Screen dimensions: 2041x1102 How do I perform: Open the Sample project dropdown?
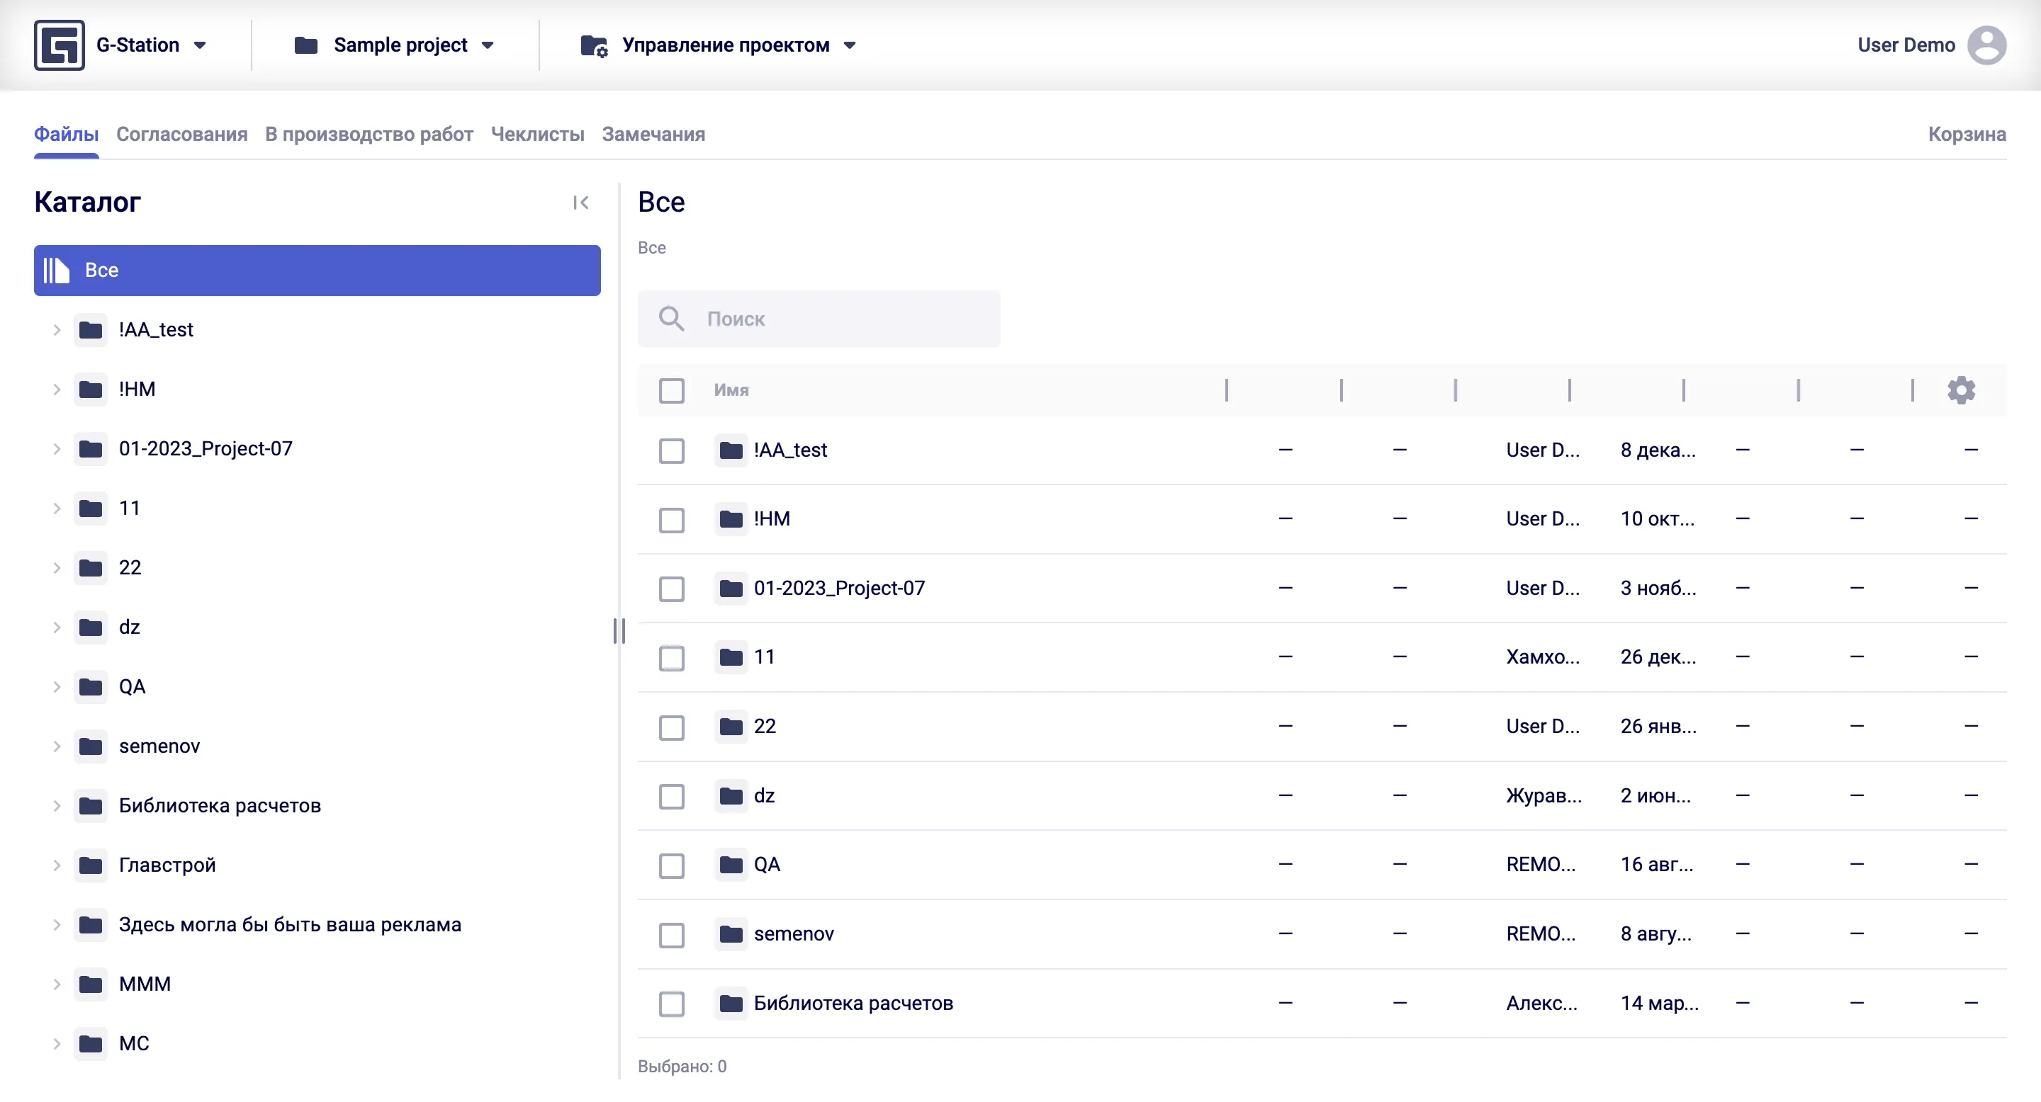tap(486, 45)
